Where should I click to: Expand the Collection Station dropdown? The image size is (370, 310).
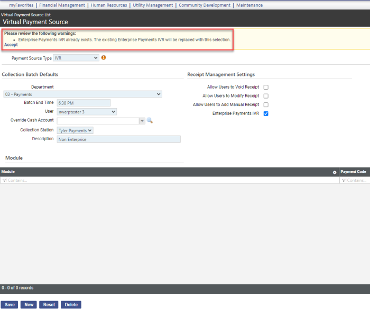75,130
